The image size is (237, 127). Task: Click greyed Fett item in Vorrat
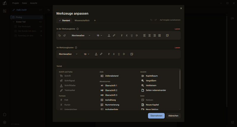64,100
